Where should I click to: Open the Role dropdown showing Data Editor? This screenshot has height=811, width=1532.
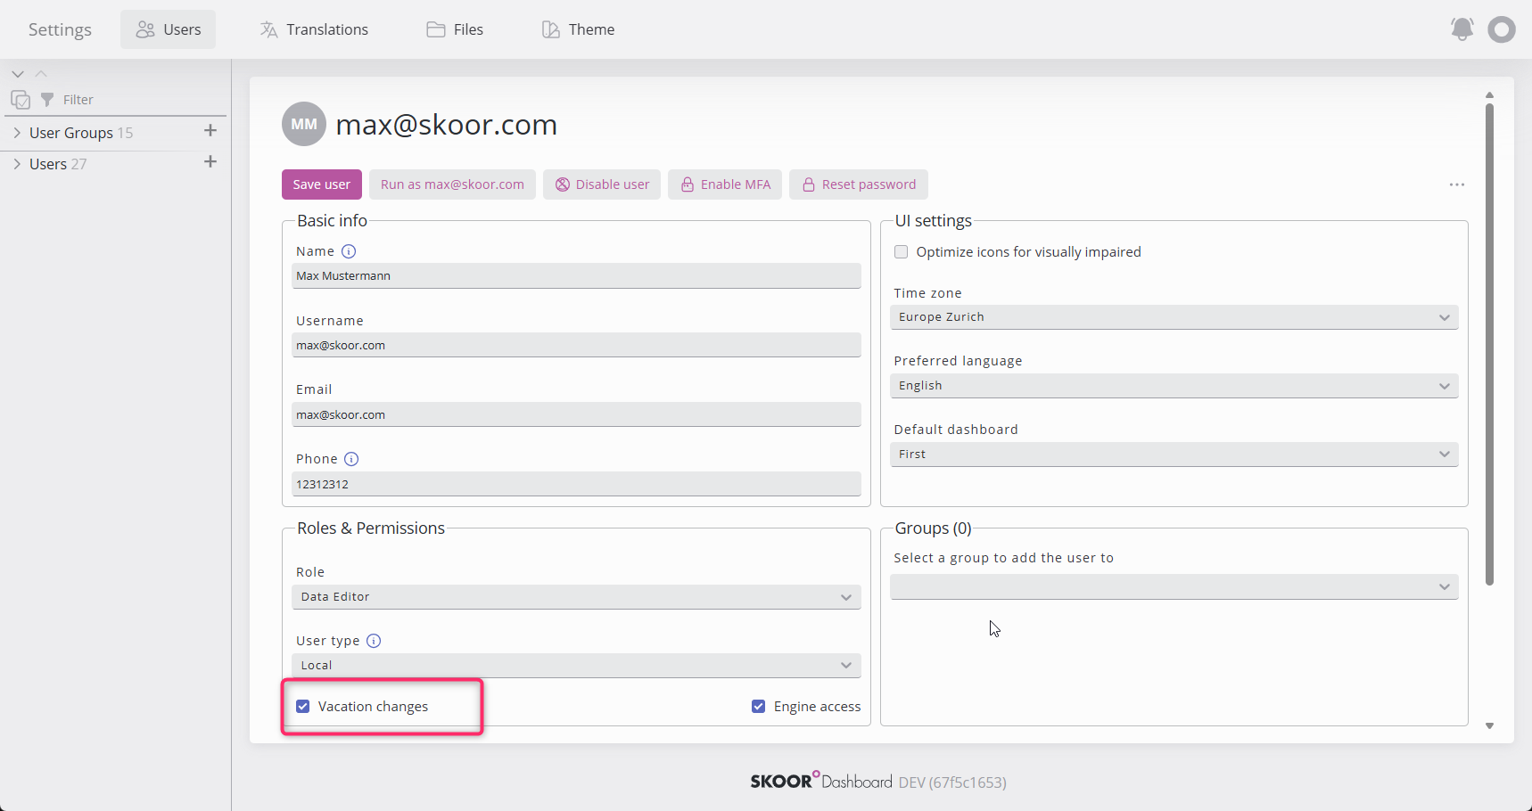point(576,597)
